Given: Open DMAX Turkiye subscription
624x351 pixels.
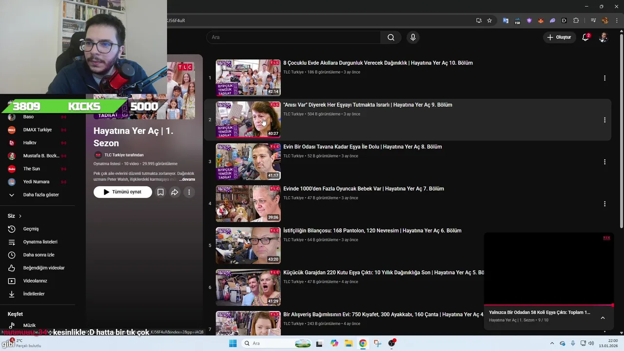Looking at the screenshot, I should click(37, 130).
